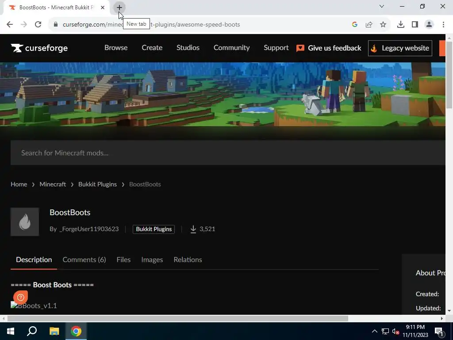
Task: Open author _ForgeUser11903623 profile
Action: pos(88,229)
